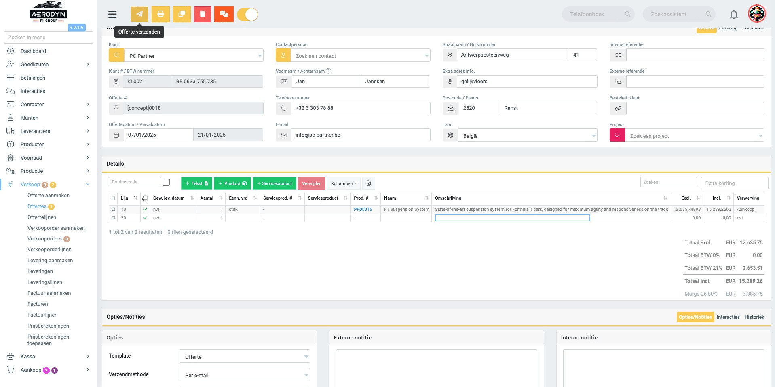
Task: Click the pin icon beside Offerte #
Action: (x=116, y=108)
